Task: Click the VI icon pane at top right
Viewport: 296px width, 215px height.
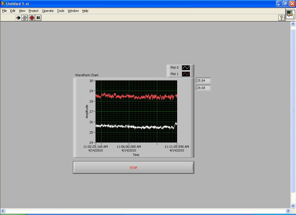Action: coord(290,14)
